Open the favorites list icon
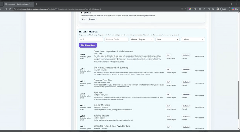Screen dimensions: 240x132 coord(204,9)
